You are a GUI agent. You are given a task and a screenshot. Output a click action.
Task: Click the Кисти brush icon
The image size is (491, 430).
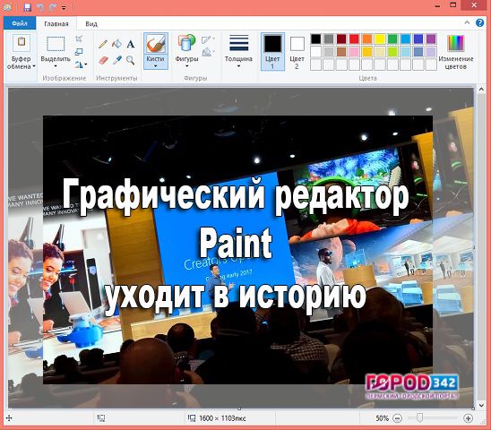tap(156, 44)
